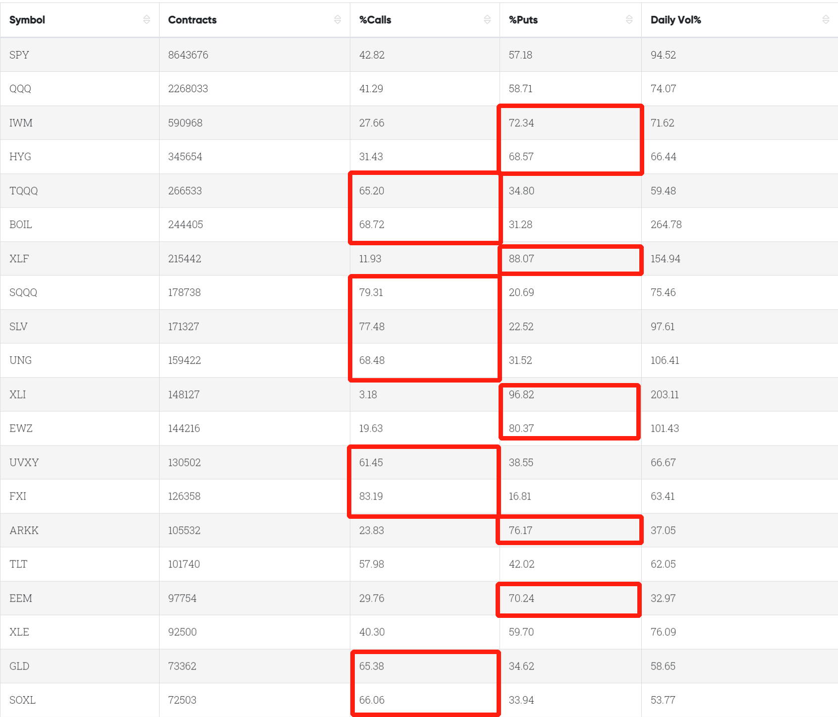Select the SOXL symbol cell
Image resolution: width=838 pixels, height=717 pixels.
pos(22,700)
